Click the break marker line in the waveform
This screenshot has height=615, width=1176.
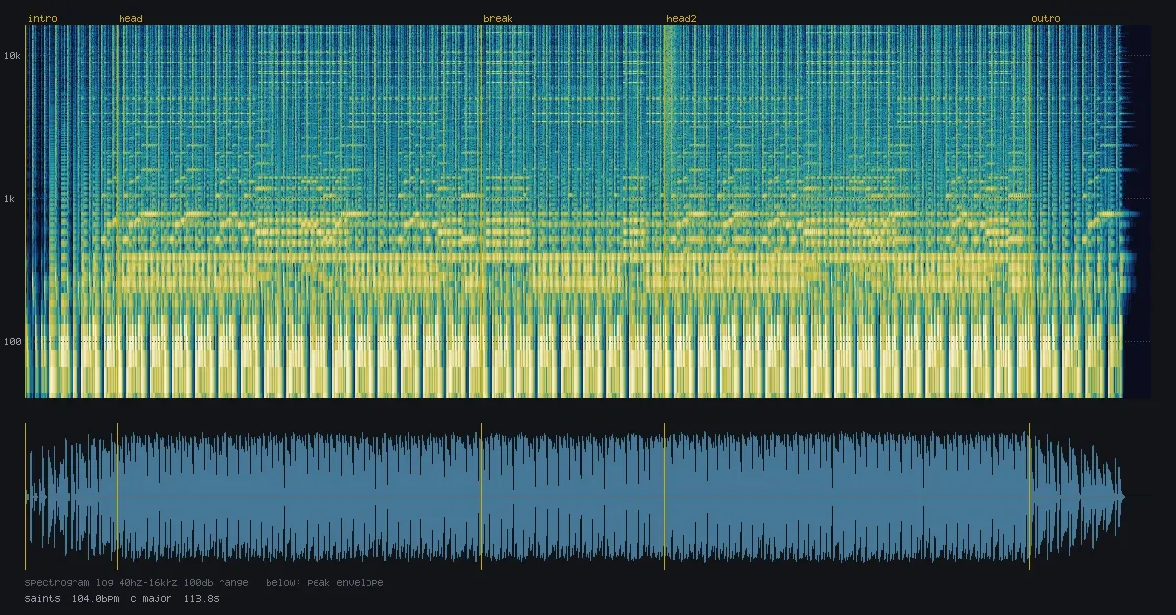point(481,497)
